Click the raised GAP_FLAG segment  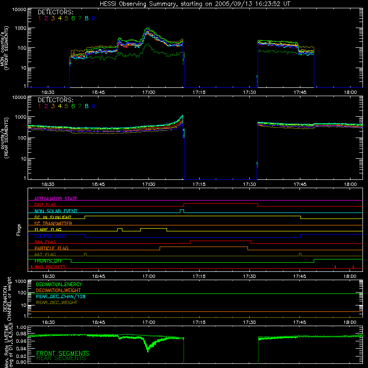(x=221, y=204)
